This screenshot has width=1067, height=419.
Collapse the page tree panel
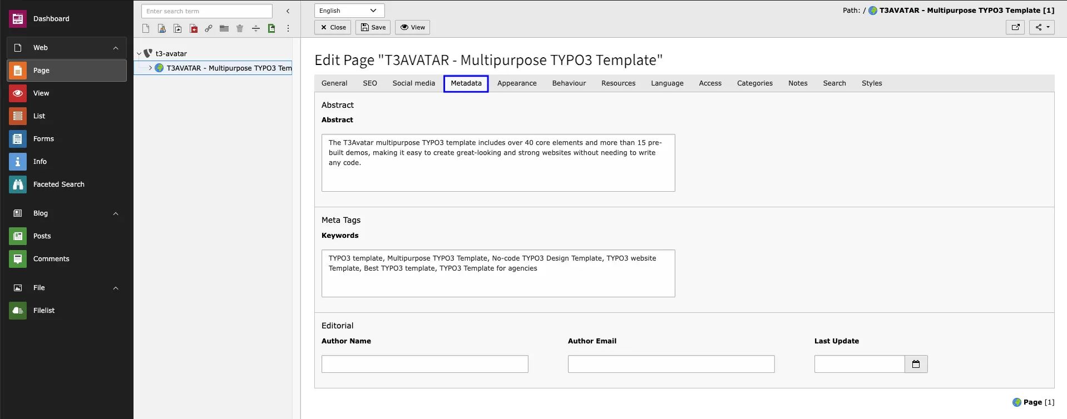(x=288, y=11)
